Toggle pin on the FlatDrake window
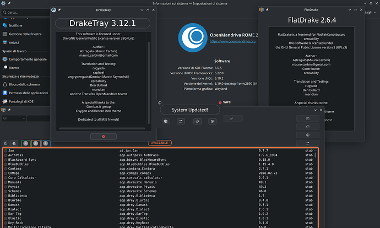 point(267,9)
